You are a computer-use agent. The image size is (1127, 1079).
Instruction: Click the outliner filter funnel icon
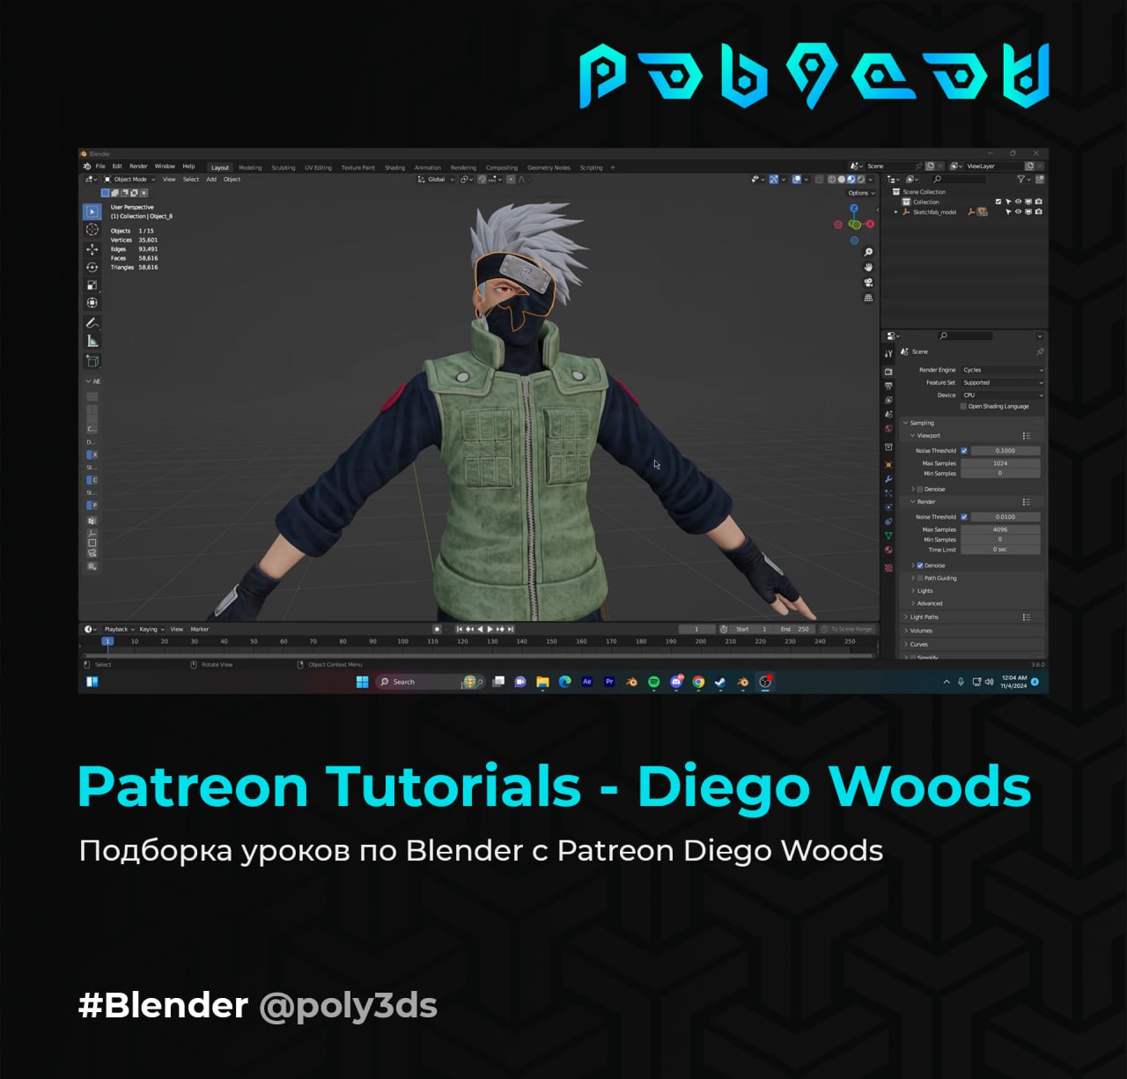[x=1020, y=179]
